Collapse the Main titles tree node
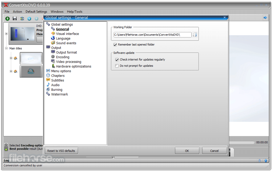The height and width of the screenshot is (171, 272). click(6, 48)
